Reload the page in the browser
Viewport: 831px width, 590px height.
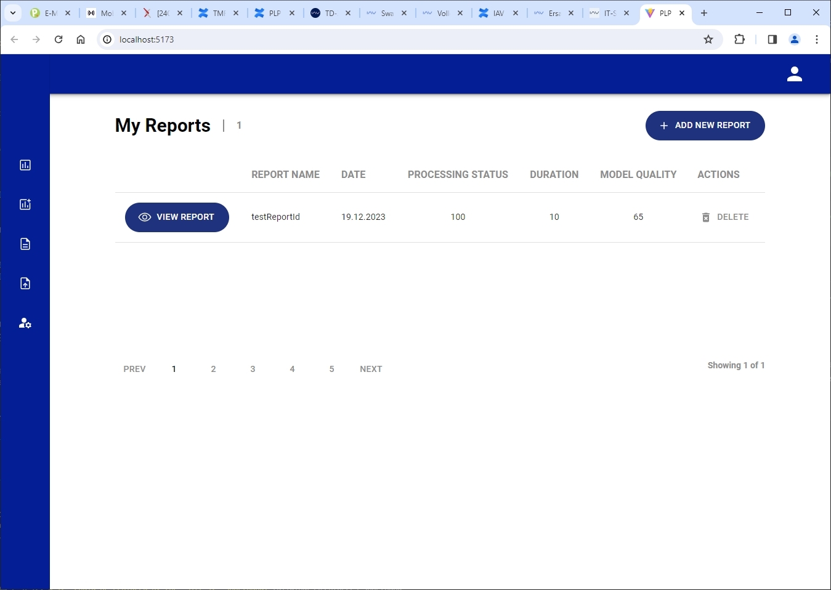[59, 39]
